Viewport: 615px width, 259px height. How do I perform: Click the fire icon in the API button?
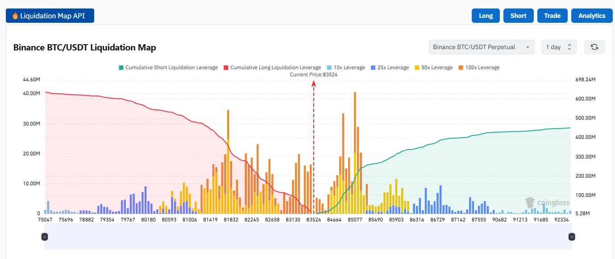tap(15, 16)
